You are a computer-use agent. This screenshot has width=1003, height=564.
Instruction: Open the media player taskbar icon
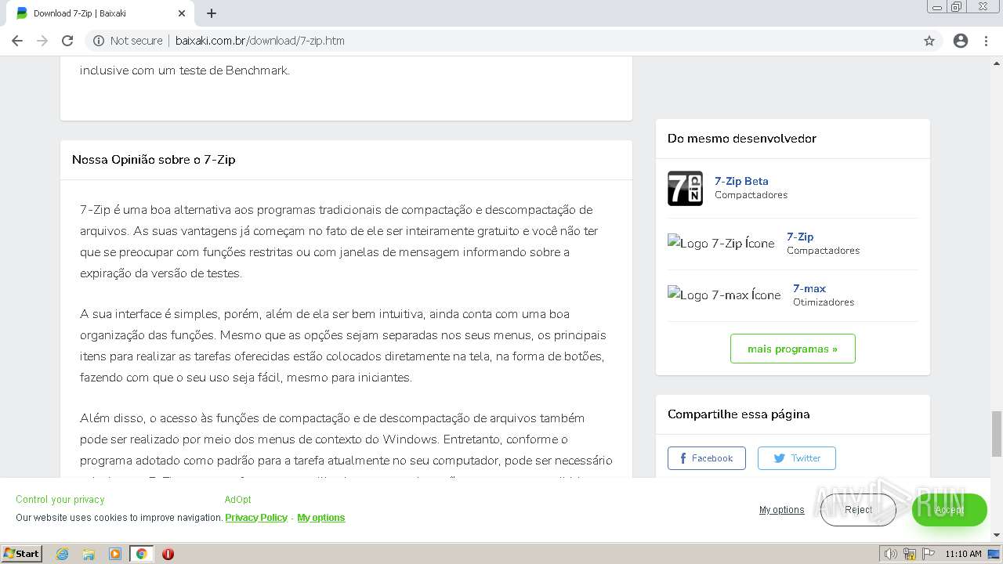pos(115,554)
